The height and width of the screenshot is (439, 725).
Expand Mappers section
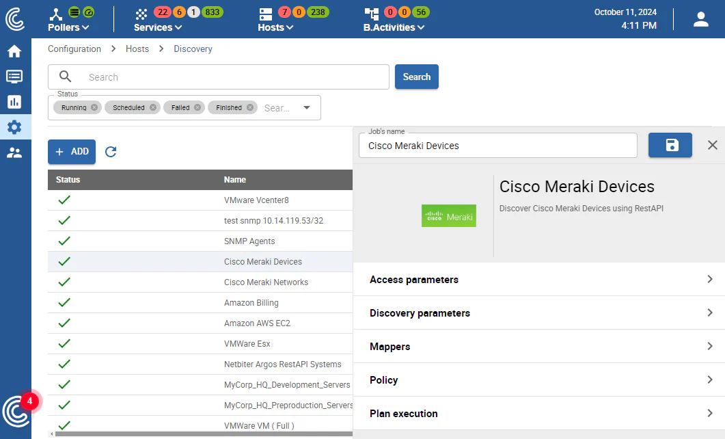pyautogui.click(x=539, y=347)
